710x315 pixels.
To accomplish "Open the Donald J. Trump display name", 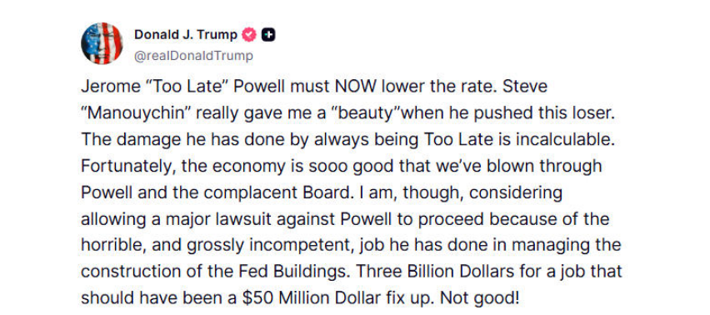I will 186,35.
